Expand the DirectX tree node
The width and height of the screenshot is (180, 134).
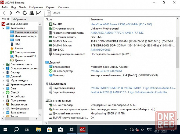pyautogui.click(x=3, y=93)
